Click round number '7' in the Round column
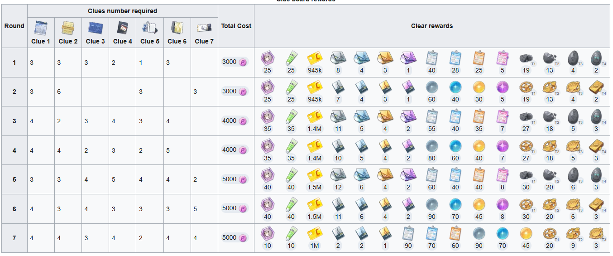 14,238
